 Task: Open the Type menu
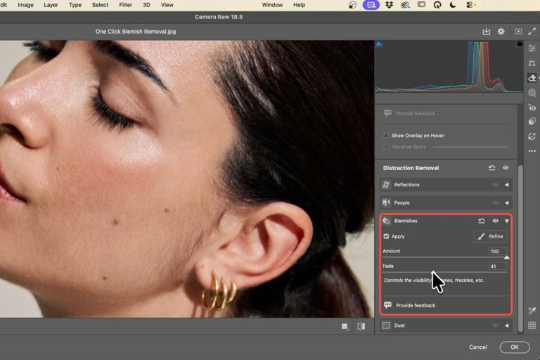click(75, 5)
